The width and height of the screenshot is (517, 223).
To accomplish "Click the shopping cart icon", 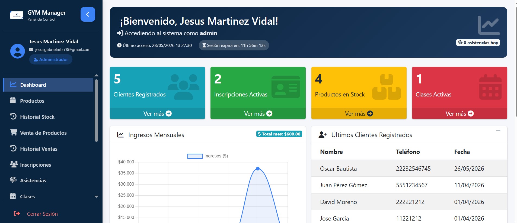I will (x=13, y=132).
